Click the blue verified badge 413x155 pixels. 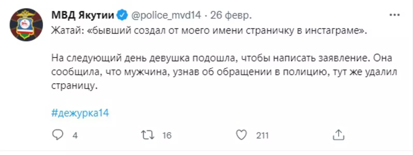(122, 15)
